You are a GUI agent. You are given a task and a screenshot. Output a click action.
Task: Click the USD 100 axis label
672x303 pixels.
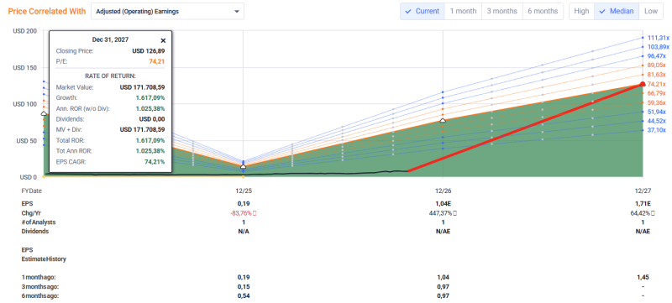tap(25, 104)
